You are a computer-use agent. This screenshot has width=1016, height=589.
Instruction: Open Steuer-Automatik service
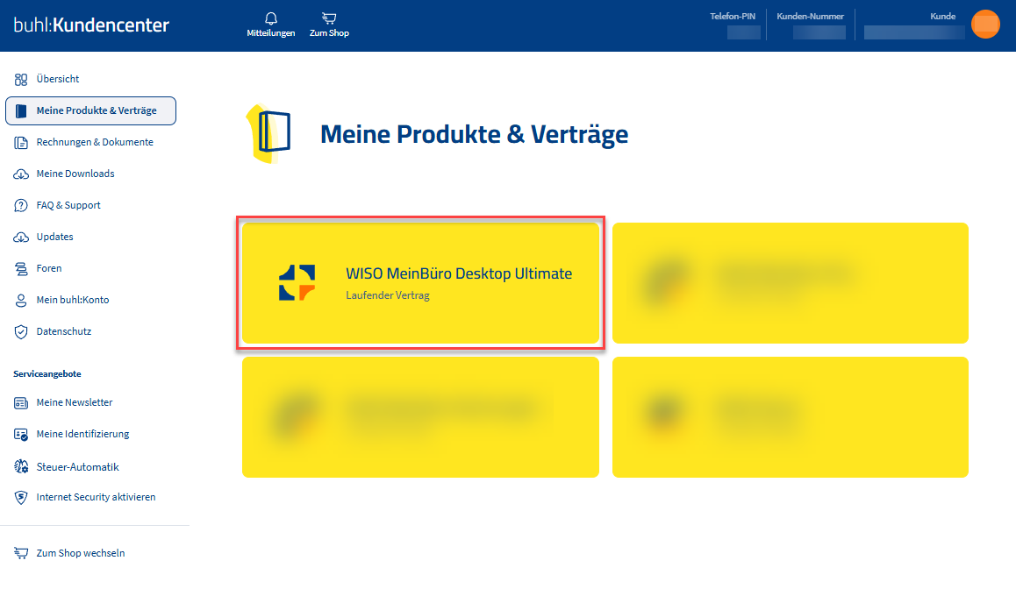click(x=78, y=466)
